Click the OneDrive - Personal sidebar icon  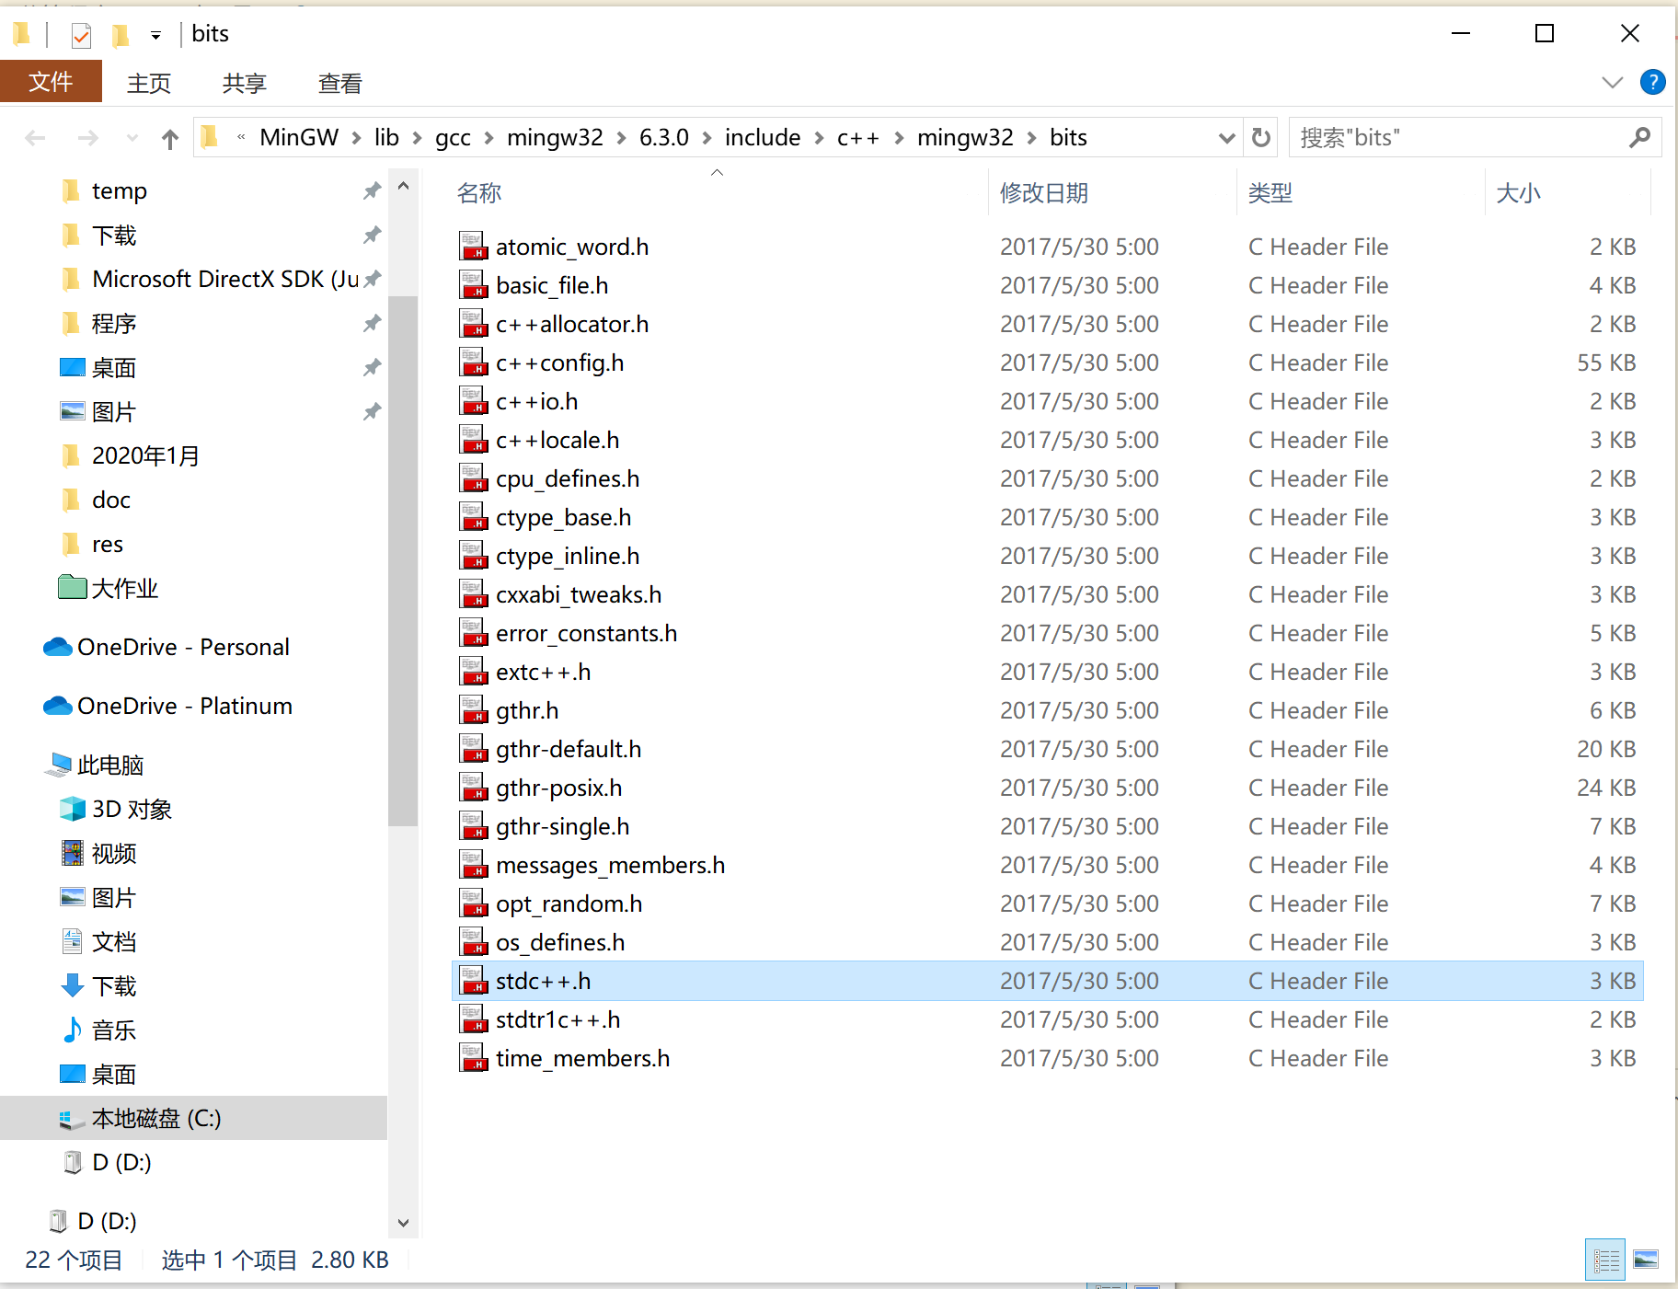coord(57,647)
